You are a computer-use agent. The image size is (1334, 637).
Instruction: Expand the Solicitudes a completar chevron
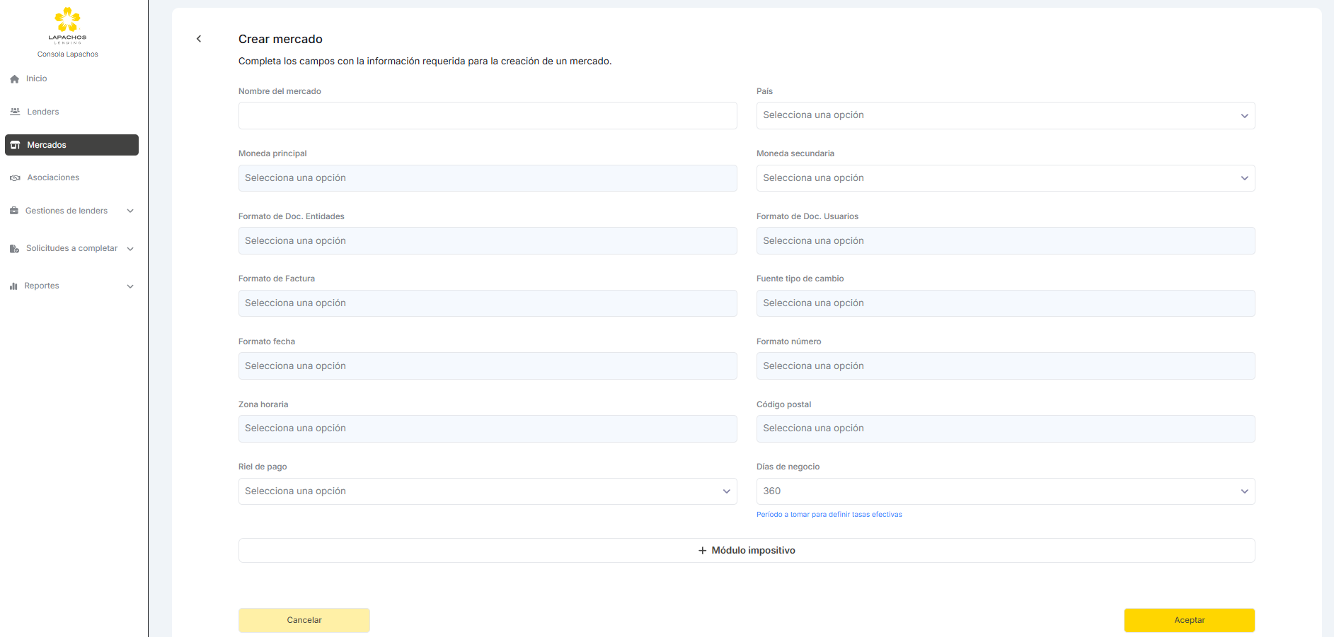tap(130, 249)
